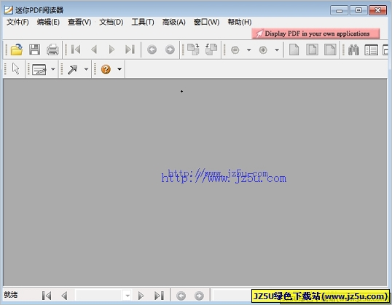Open a PDF file with folder icon
Image resolution: width=392 pixels, height=305 pixels.
[17, 49]
